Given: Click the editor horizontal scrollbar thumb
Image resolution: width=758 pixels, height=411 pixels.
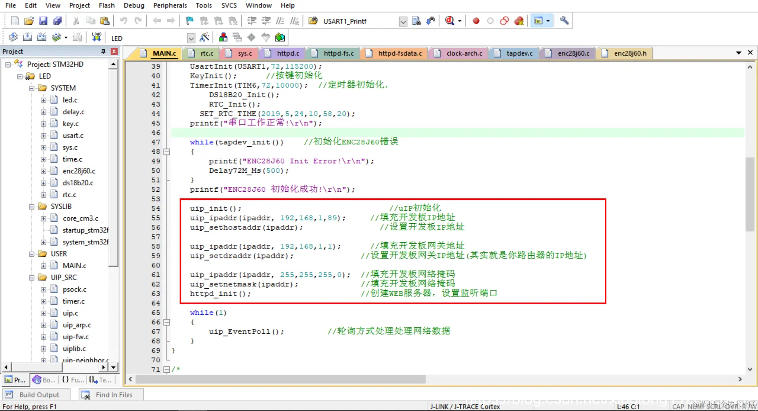Looking at the screenshot, I should [281, 379].
